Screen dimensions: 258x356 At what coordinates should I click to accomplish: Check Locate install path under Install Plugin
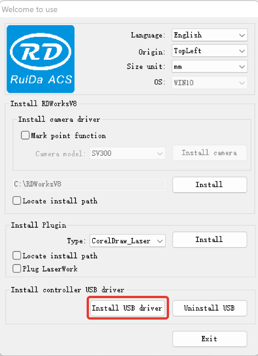coord(17,255)
